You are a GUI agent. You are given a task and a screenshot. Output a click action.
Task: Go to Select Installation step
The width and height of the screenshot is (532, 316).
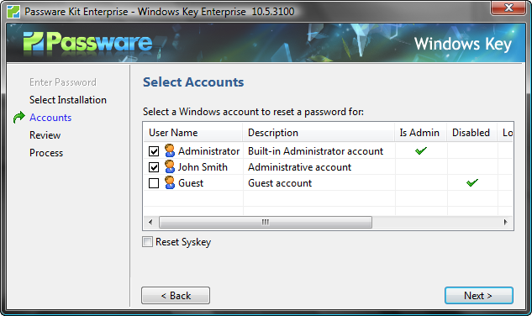tap(68, 100)
